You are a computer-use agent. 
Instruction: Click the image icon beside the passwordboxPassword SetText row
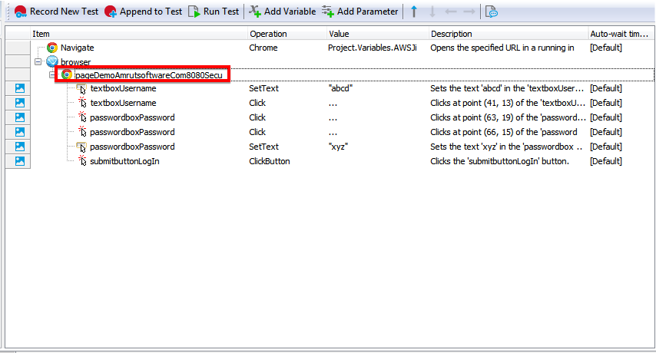[x=20, y=147]
